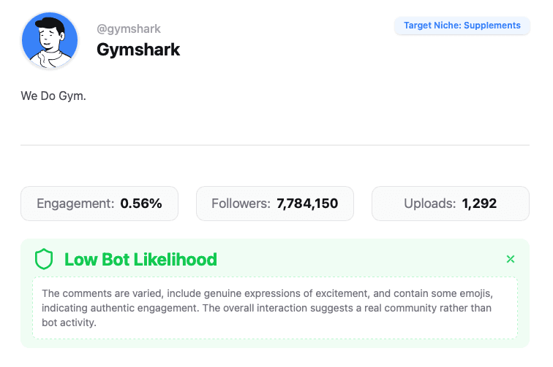The image size is (553, 367).
Task: Click the We Do Gym. bio text
Action: tap(53, 96)
